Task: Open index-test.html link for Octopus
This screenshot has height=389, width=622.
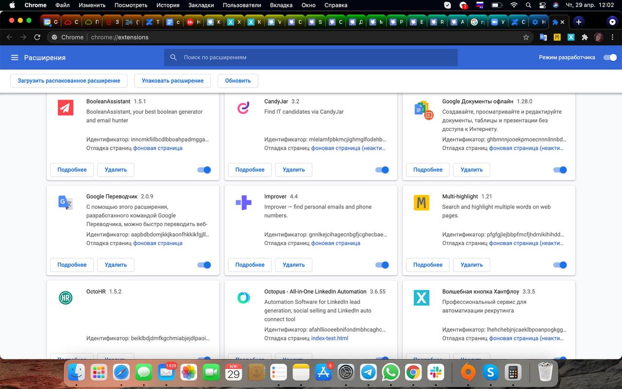Action: click(x=329, y=338)
